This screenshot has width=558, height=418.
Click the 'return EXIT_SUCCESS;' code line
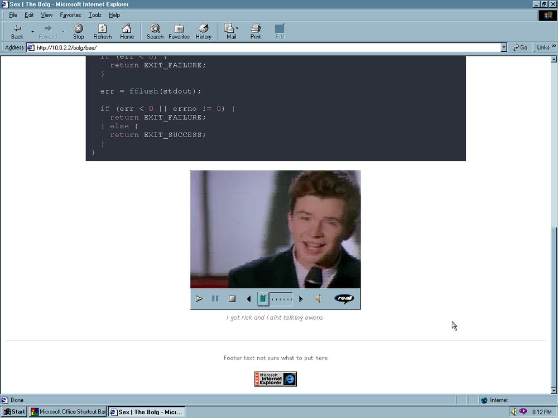(158, 135)
